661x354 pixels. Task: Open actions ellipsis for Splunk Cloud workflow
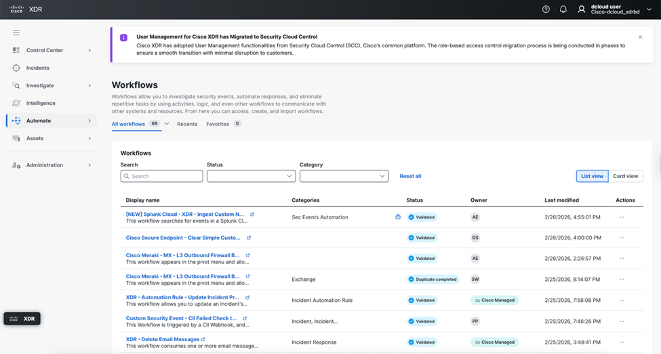pos(622,217)
